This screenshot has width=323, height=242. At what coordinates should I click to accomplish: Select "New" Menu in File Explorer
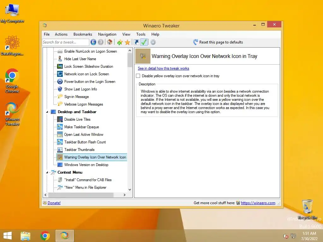tap(85, 187)
